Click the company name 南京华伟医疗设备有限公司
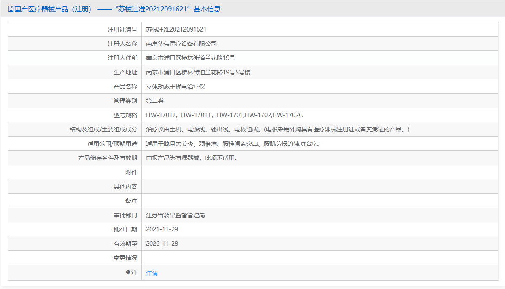The width and height of the screenshot is (505, 289). tap(180, 43)
